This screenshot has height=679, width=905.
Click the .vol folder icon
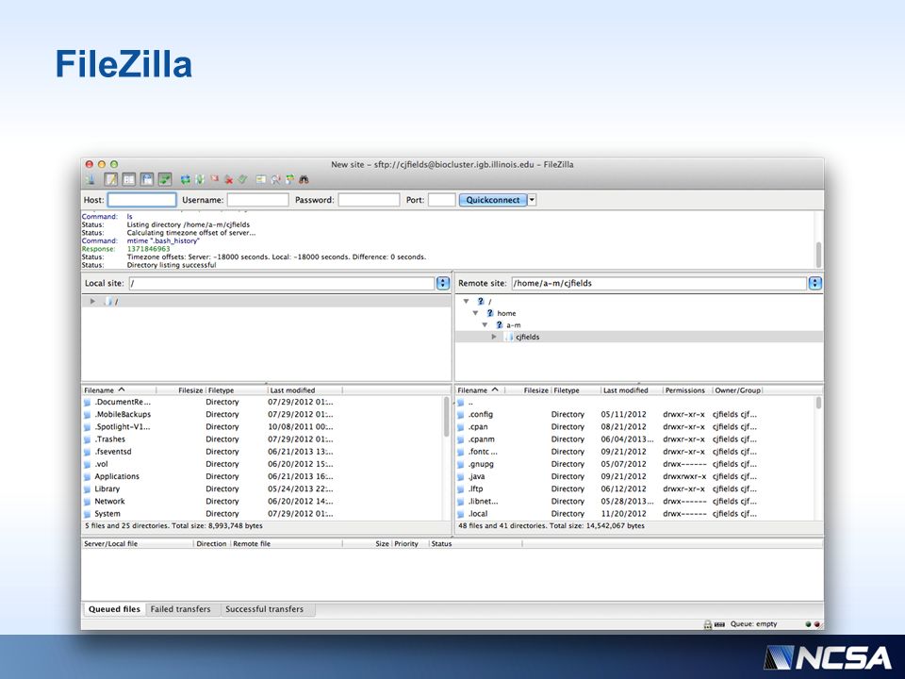coord(87,464)
